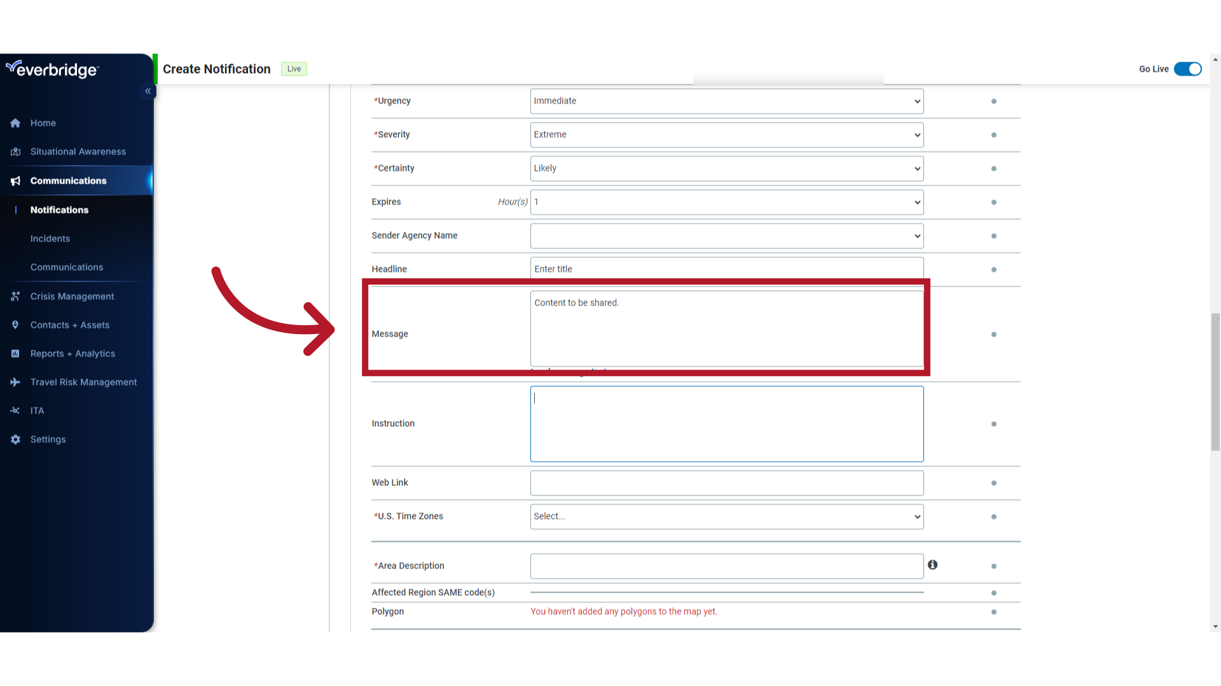The height and width of the screenshot is (686, 1221).
Task: Navigate to Reports + Analytics
Action: point(73,353)
